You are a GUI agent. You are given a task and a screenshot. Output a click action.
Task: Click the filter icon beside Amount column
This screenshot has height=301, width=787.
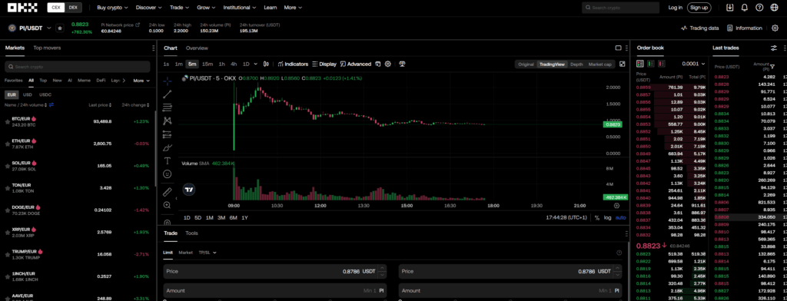click(772, 67)
